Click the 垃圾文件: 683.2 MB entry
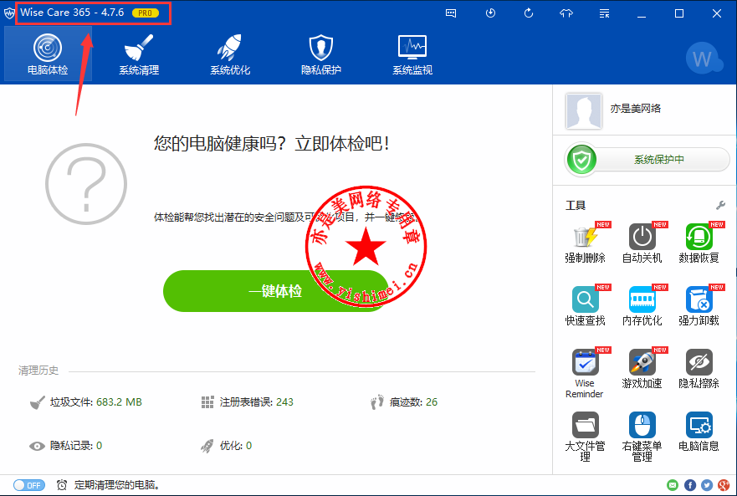 click(x=86, y=402)
